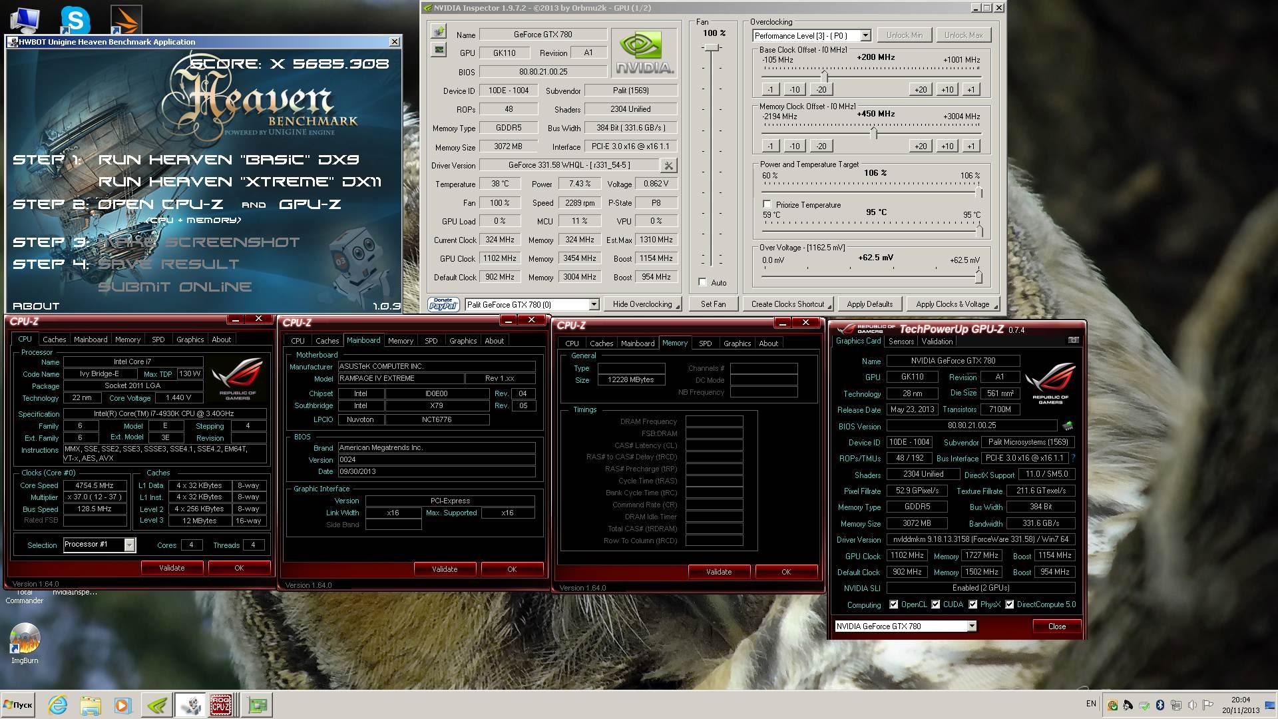Click Validate in the CPU tab window
Screen dimensions: 1278x719
pyautogui.click(x=172, y=568)
